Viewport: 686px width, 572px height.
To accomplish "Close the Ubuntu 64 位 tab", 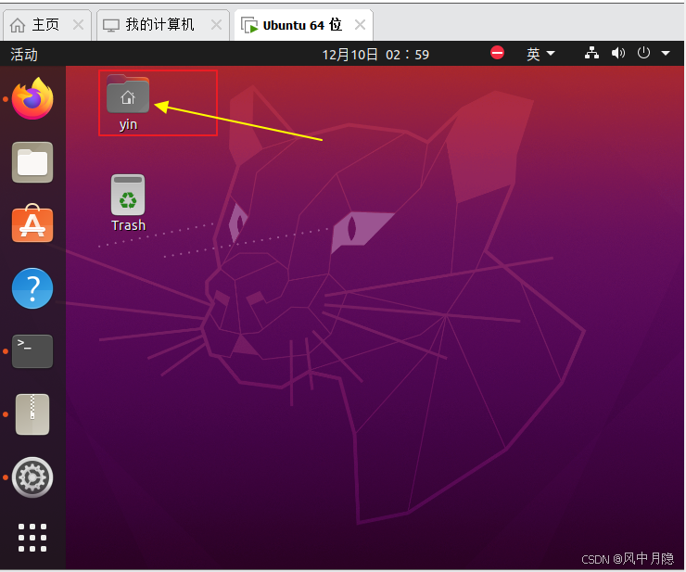I will 360,24.
